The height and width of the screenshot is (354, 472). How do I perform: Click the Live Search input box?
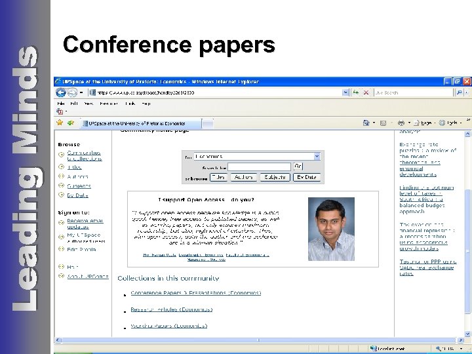coord(413,92)
